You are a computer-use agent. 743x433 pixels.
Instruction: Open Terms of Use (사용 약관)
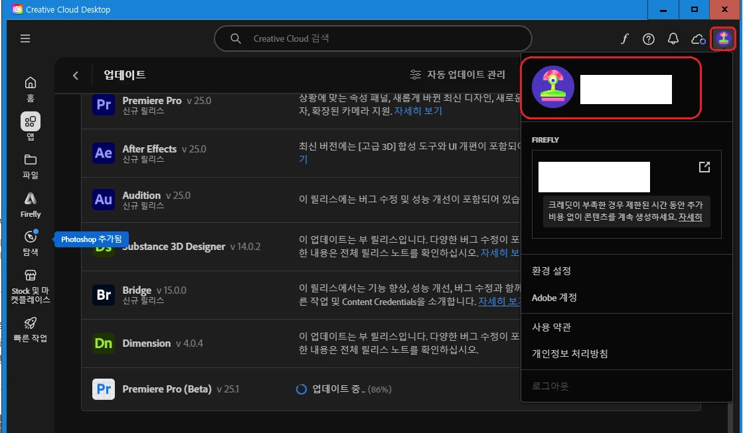tap(551, 327)
